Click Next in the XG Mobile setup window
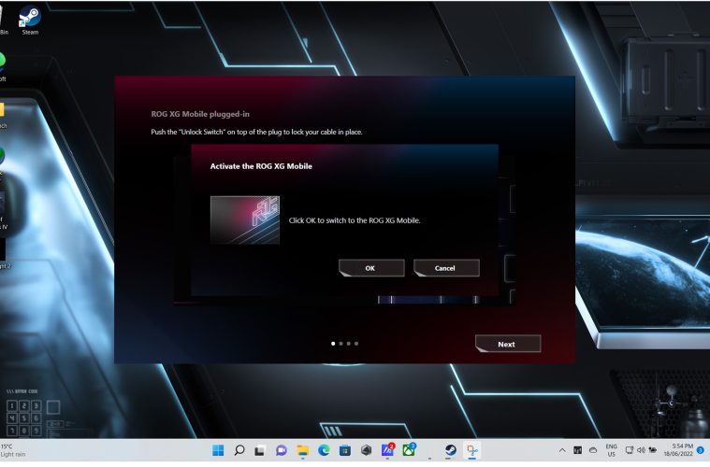This screenshot has height=467, width=710. coord(508,344)
